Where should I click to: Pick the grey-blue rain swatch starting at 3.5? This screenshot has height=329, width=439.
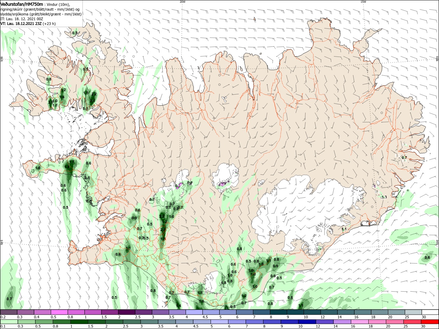167,322
